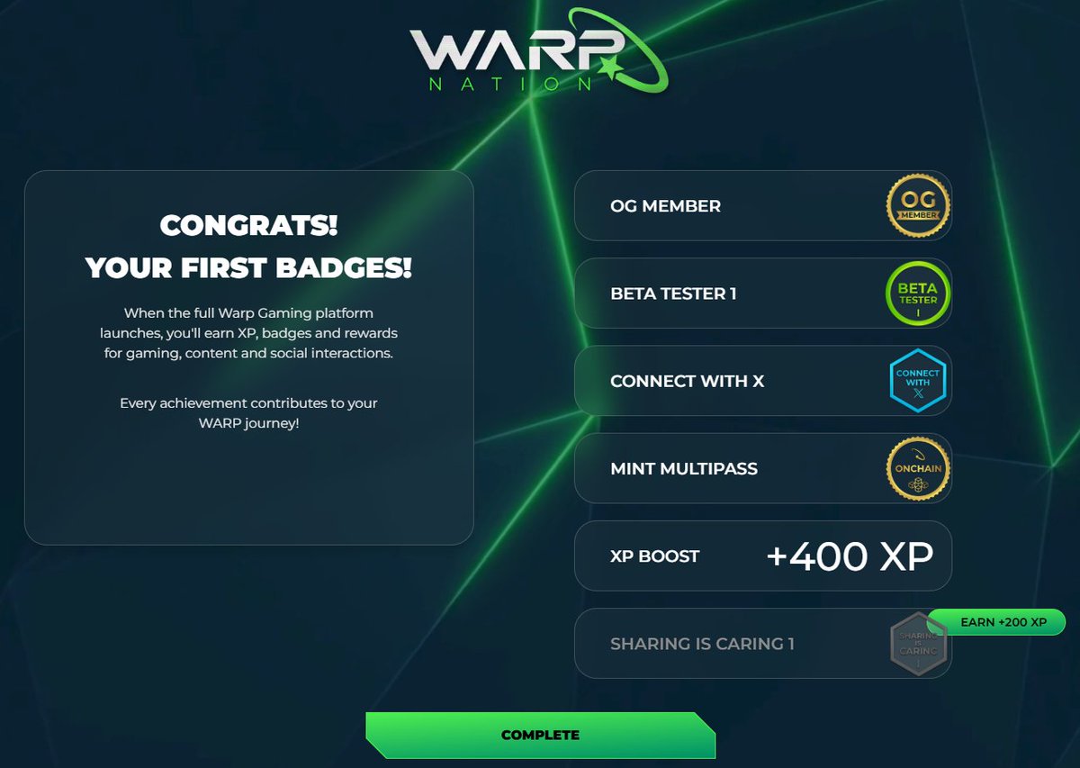Click the NATION text under the logo
The width and height of the screenshot is (1080, 768).
(511, 85)
